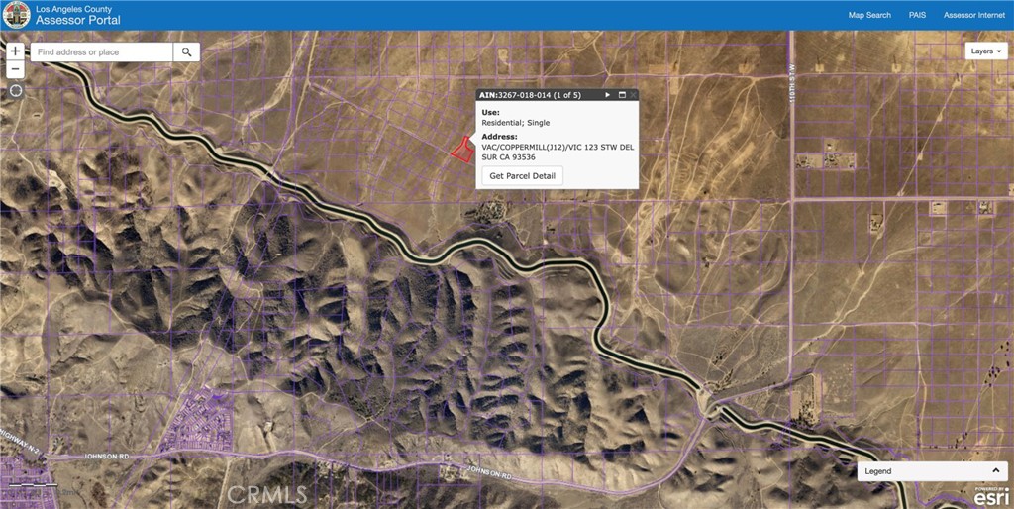The image size is (1014, 509).
Task: Open Assessor Internet in the header
Action: (x=973, y=15)
